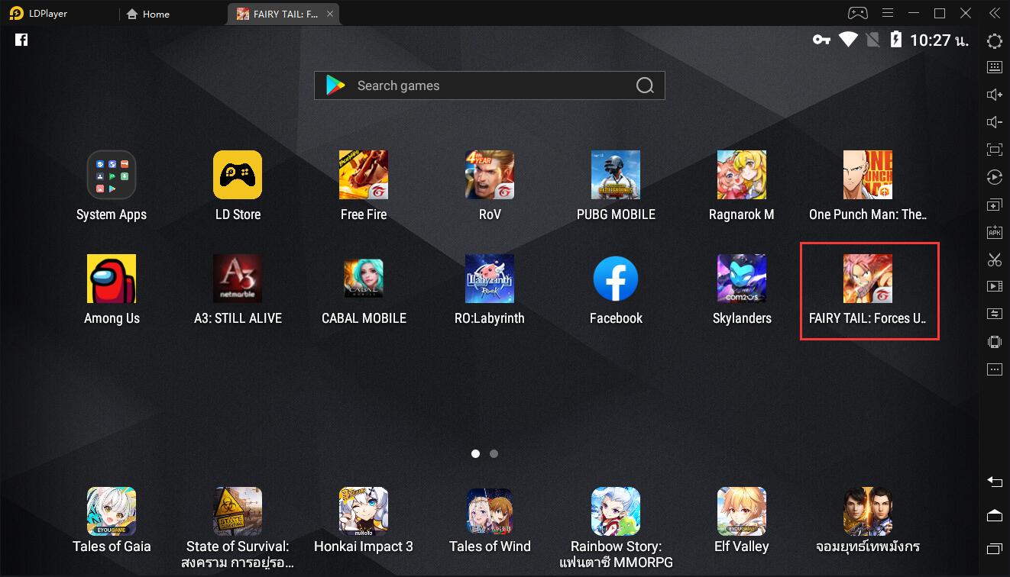This screenshot has height=577, width=1010.
Task: Decrease emulator volume
Action: 994,122
